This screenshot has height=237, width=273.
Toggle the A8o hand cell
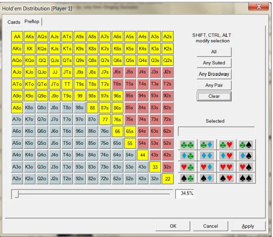(17, 107)
